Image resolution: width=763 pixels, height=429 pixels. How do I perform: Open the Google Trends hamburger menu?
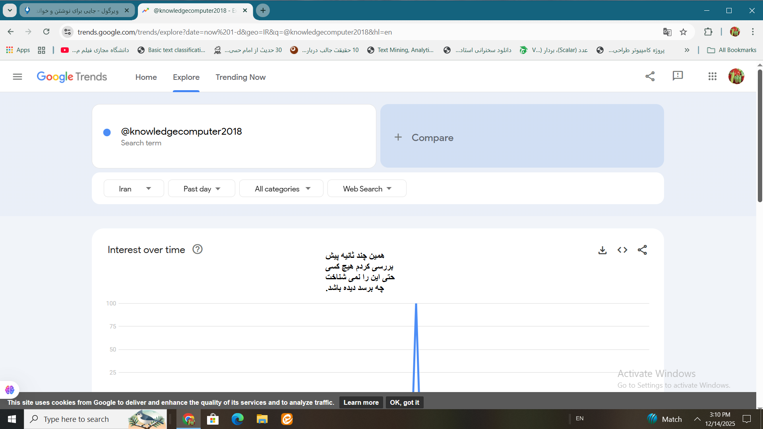coord(17,77)
